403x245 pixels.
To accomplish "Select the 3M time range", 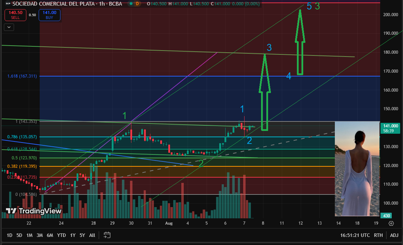I will (x=40, y=235).
